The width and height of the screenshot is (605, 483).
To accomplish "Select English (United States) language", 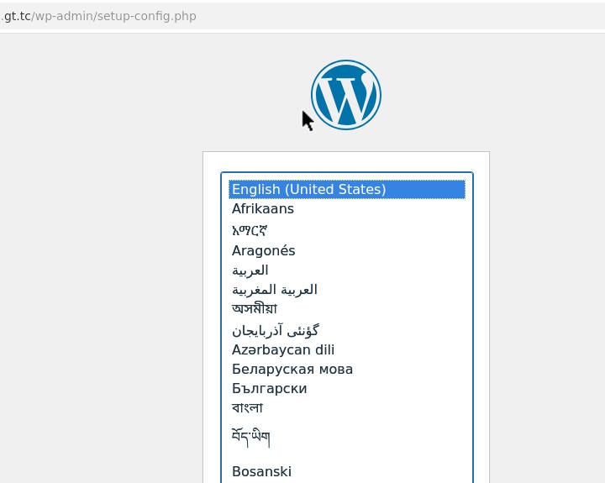I will point(308,190).
